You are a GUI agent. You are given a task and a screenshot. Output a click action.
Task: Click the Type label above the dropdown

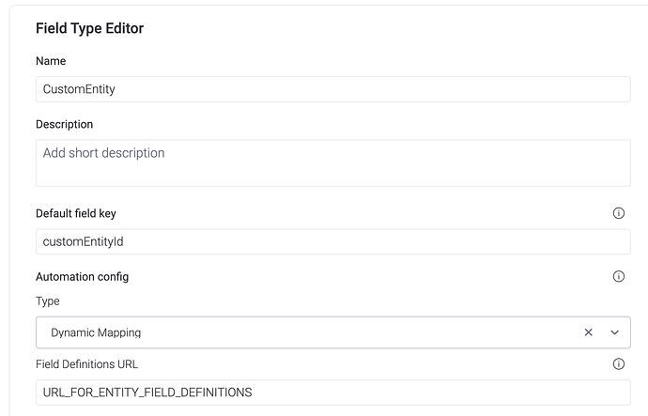pyautogui.click(x=47, y=301)
